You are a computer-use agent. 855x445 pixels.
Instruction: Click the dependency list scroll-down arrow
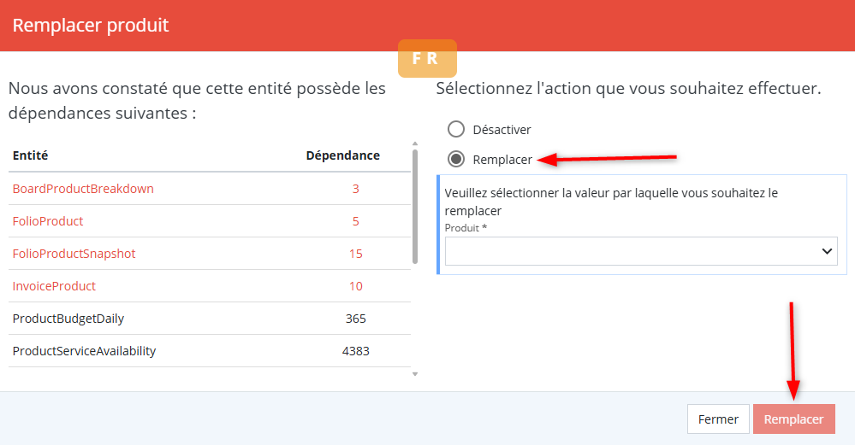415,373
